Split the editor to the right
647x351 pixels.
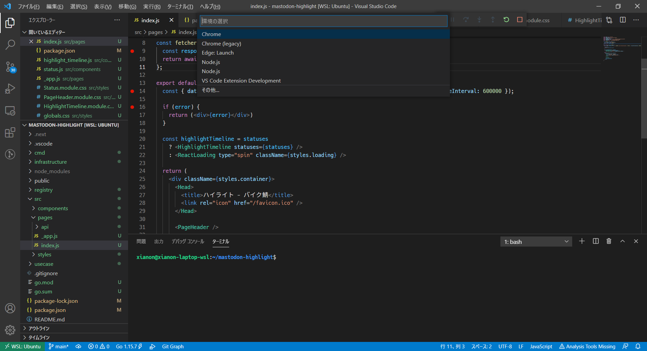pyautogui.click(x=623, y=20)
